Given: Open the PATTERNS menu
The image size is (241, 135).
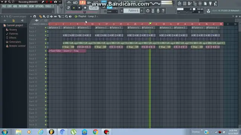Looking at the screenshot, I should 23,6.
